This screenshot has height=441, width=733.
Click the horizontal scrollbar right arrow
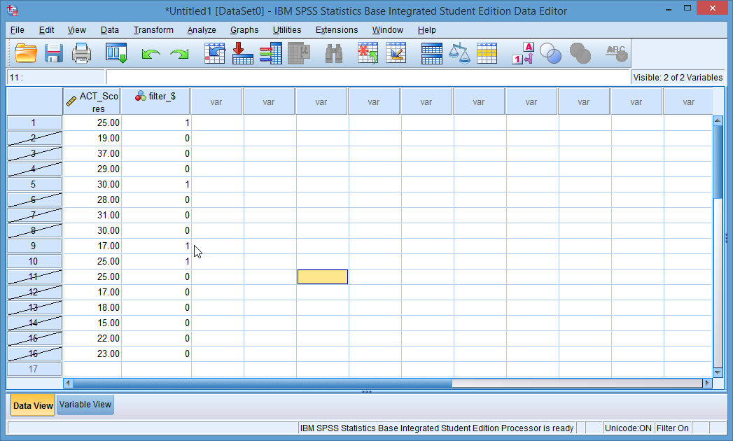click(707, 383)
